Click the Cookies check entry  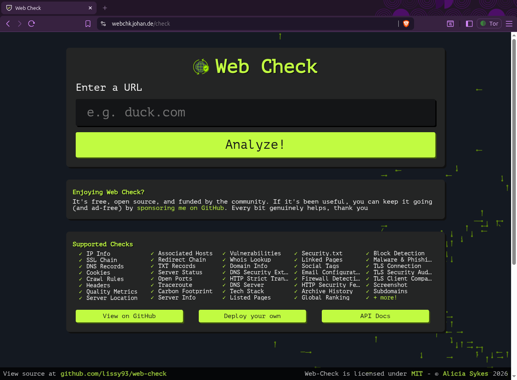click(x=98, y=273)
